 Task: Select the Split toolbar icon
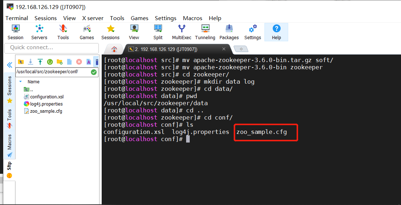pos(158,32)
